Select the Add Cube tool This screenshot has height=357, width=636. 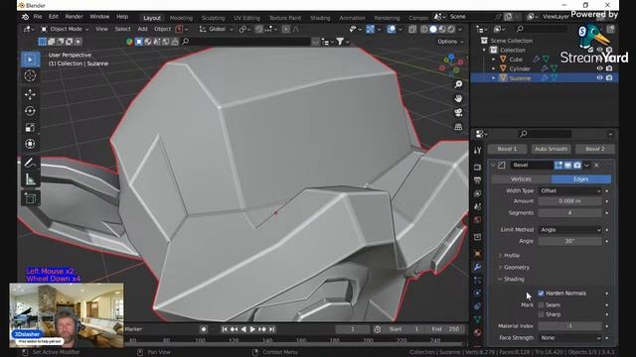(x=30, y=198)
